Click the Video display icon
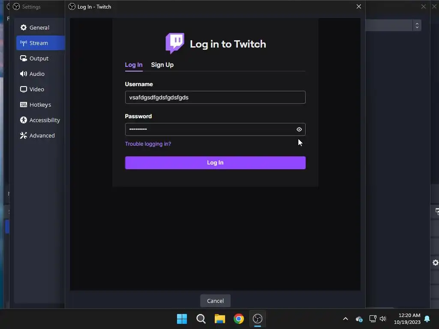 tap(24, 89)
